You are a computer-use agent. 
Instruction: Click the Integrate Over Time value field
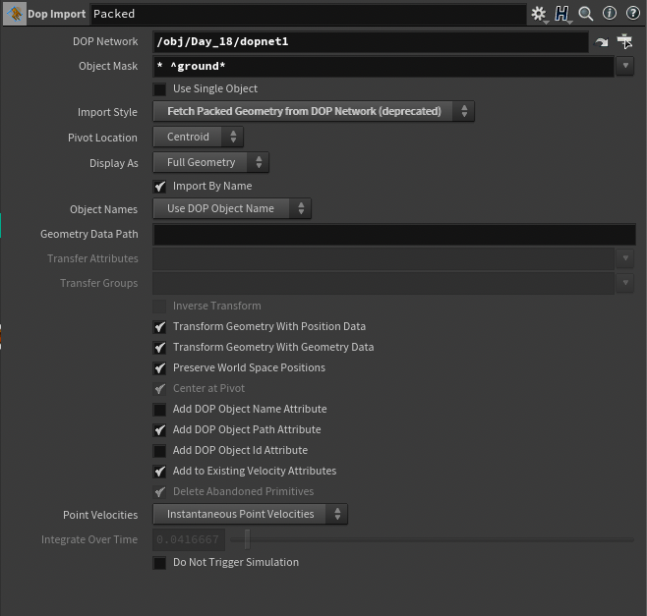pyautogui.click(x=189, y=539)
